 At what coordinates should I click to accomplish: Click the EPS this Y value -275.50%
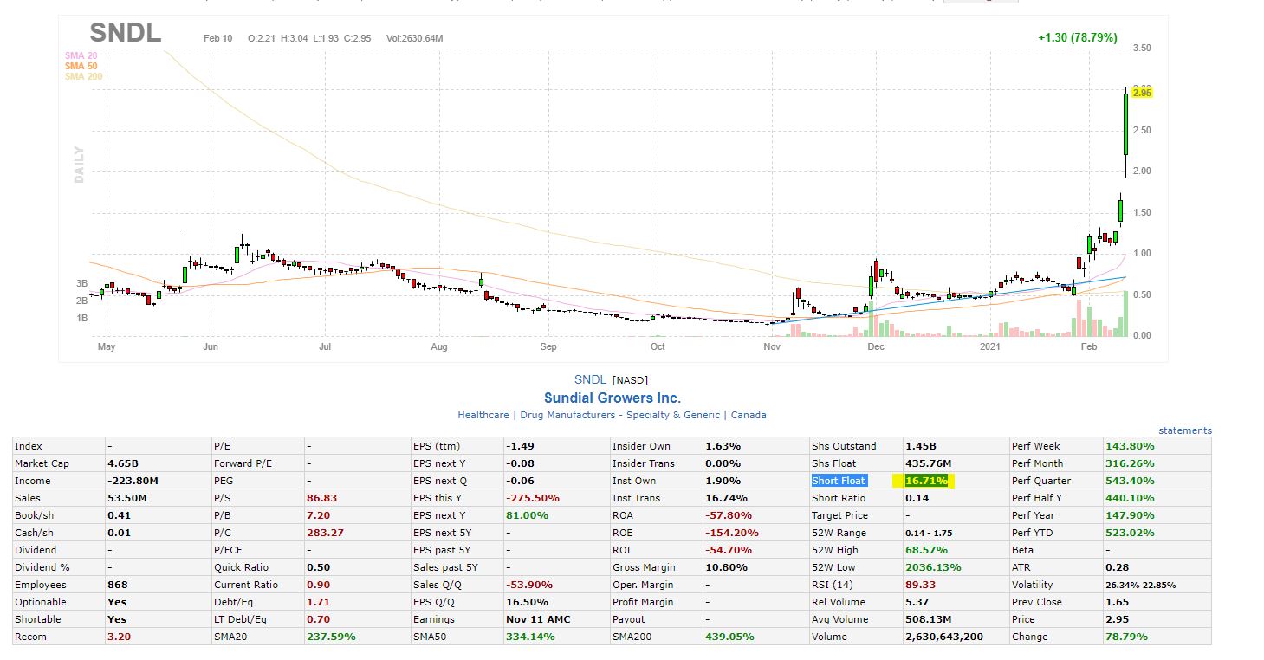(x=533, y=498)
